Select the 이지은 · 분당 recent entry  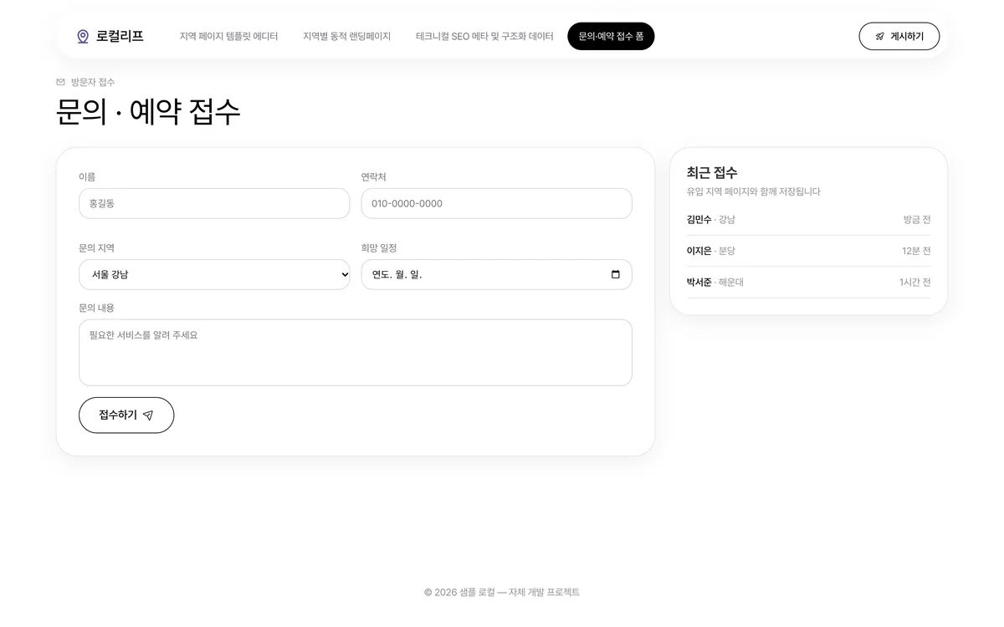click(x=808, y=251)
